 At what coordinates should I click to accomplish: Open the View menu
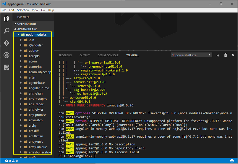[x=35, y=10]
